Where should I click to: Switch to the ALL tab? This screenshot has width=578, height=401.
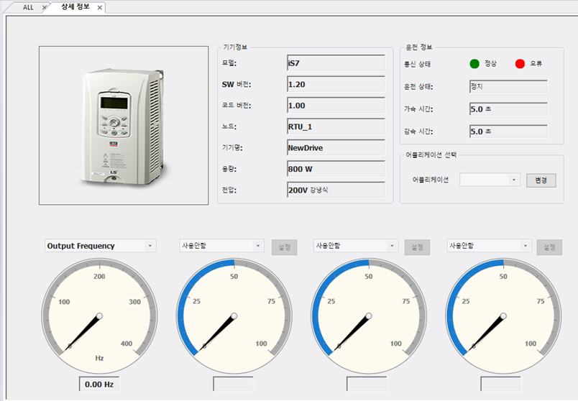[28, 7]
